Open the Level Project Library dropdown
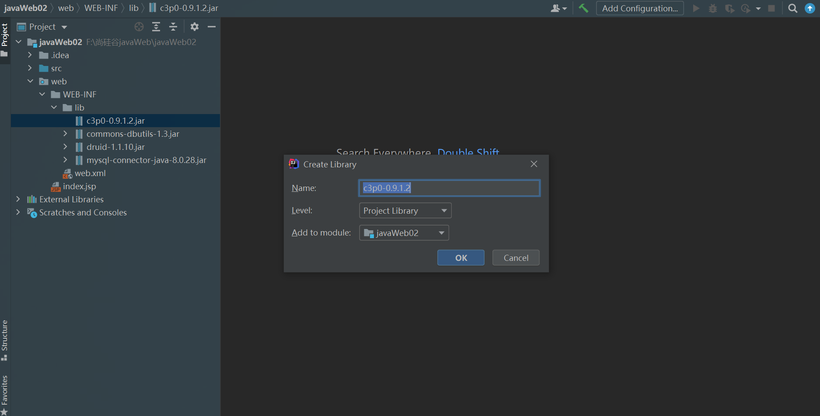Image resolution: width=820 pixels, height=416 pixels. point(405,211)
